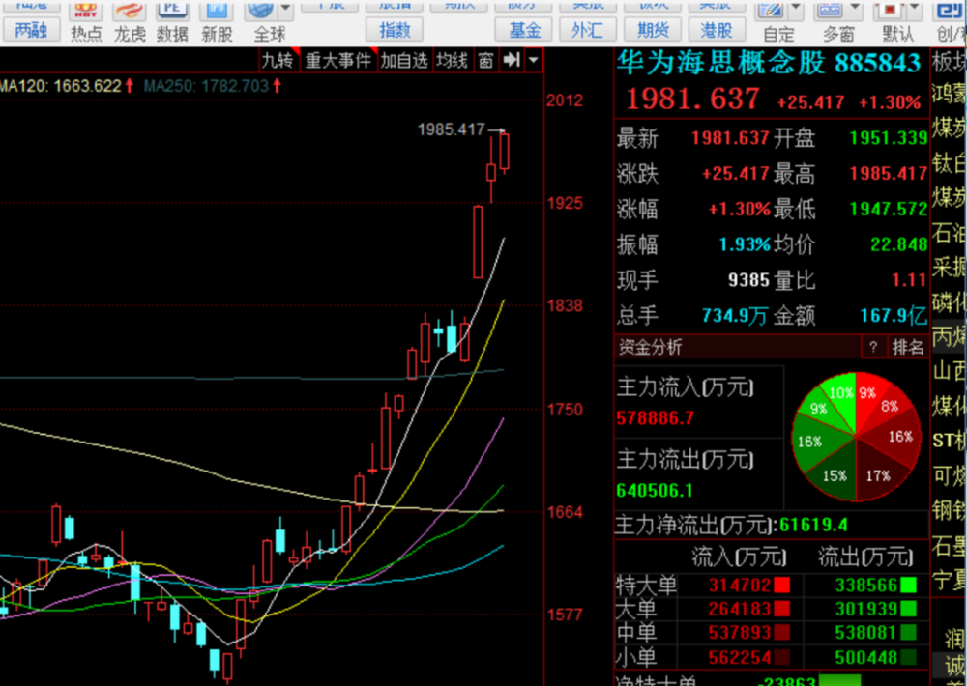Click the 1925 price axis label
967x686 pixels.
click(x=565, y=202)
